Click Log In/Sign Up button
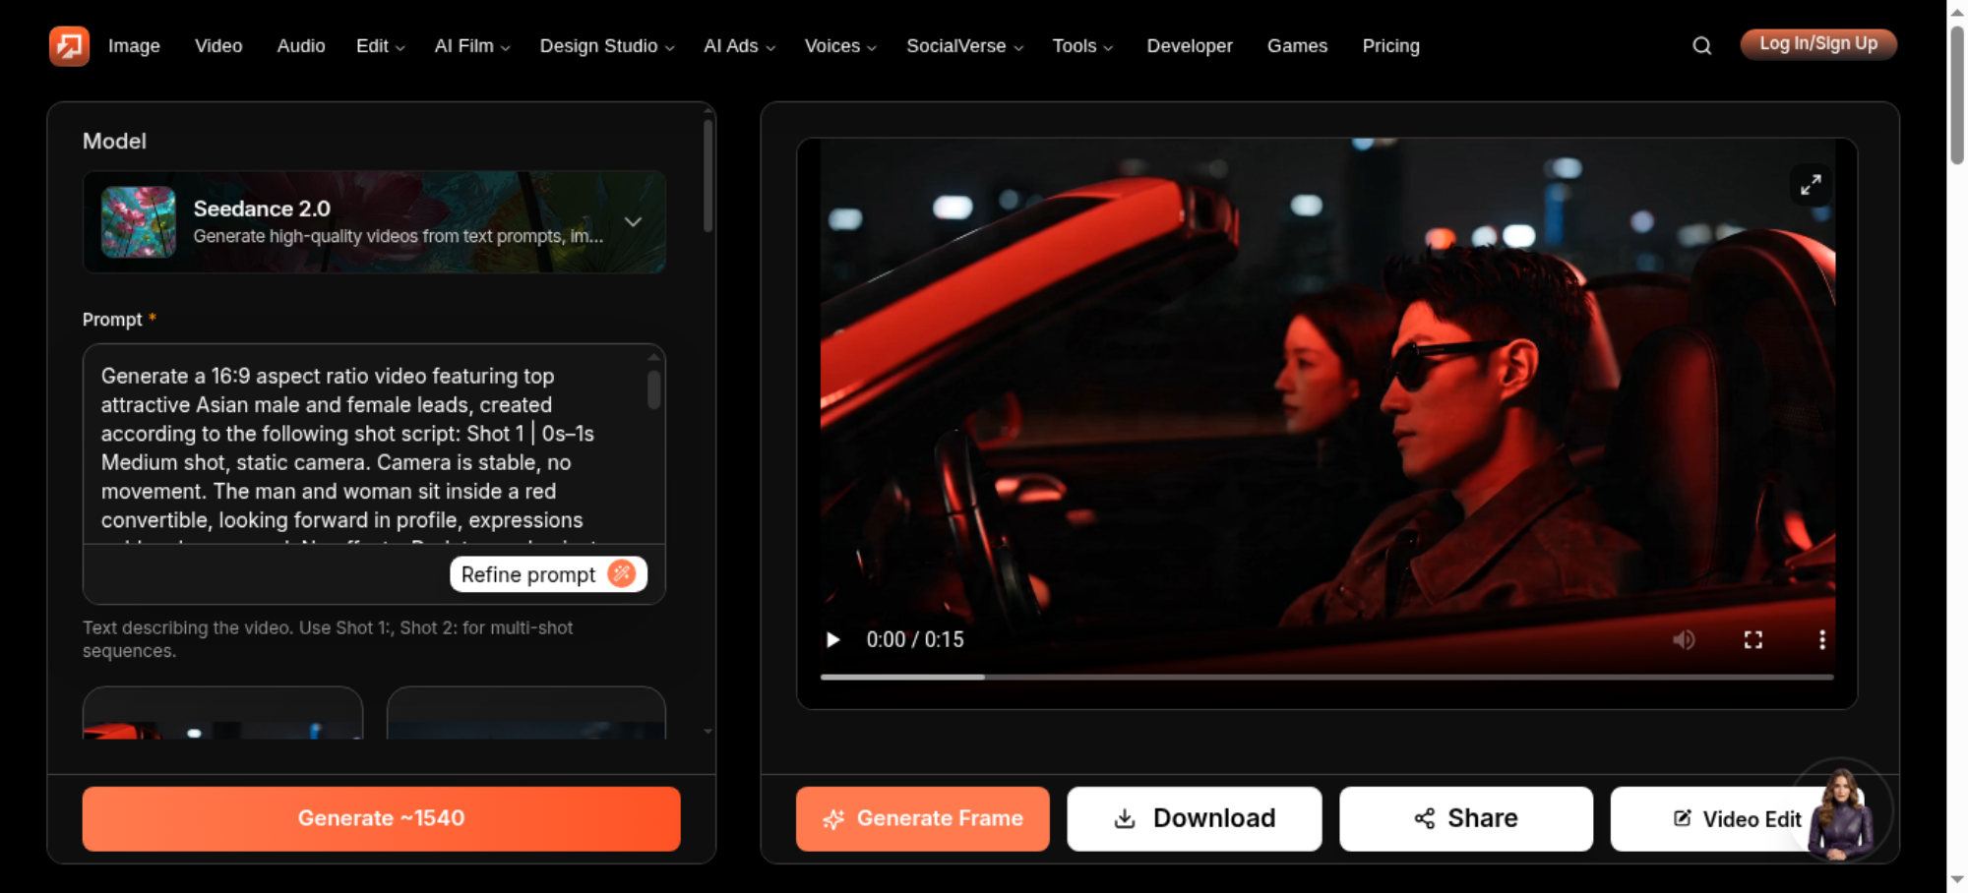Viewport: 1968px width, 893px height. (1818, 44)
